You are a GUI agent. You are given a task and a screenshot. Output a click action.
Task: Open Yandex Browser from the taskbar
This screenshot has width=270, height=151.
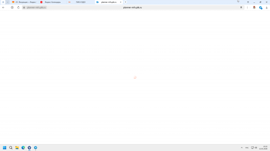[x=29, y=148]
